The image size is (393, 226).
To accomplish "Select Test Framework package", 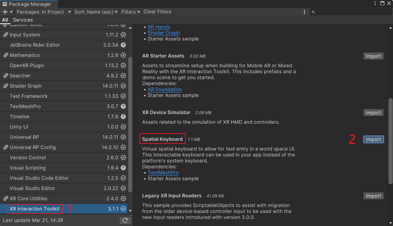I will click(64, 96).
